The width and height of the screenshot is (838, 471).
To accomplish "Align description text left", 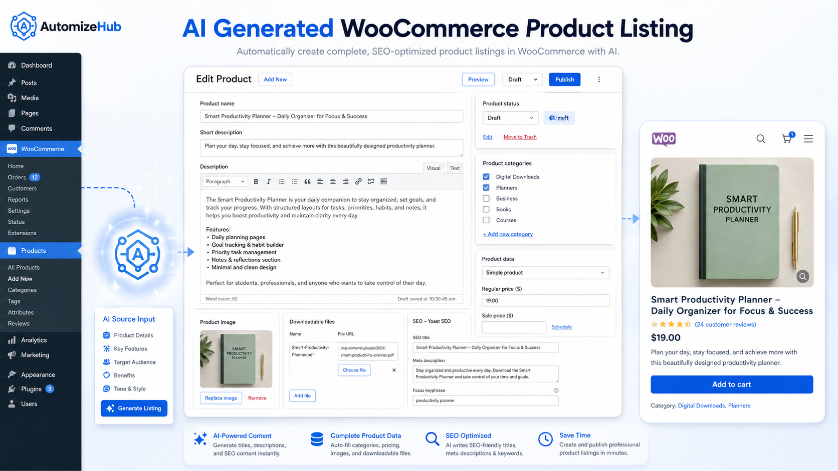I will [320, 182].
